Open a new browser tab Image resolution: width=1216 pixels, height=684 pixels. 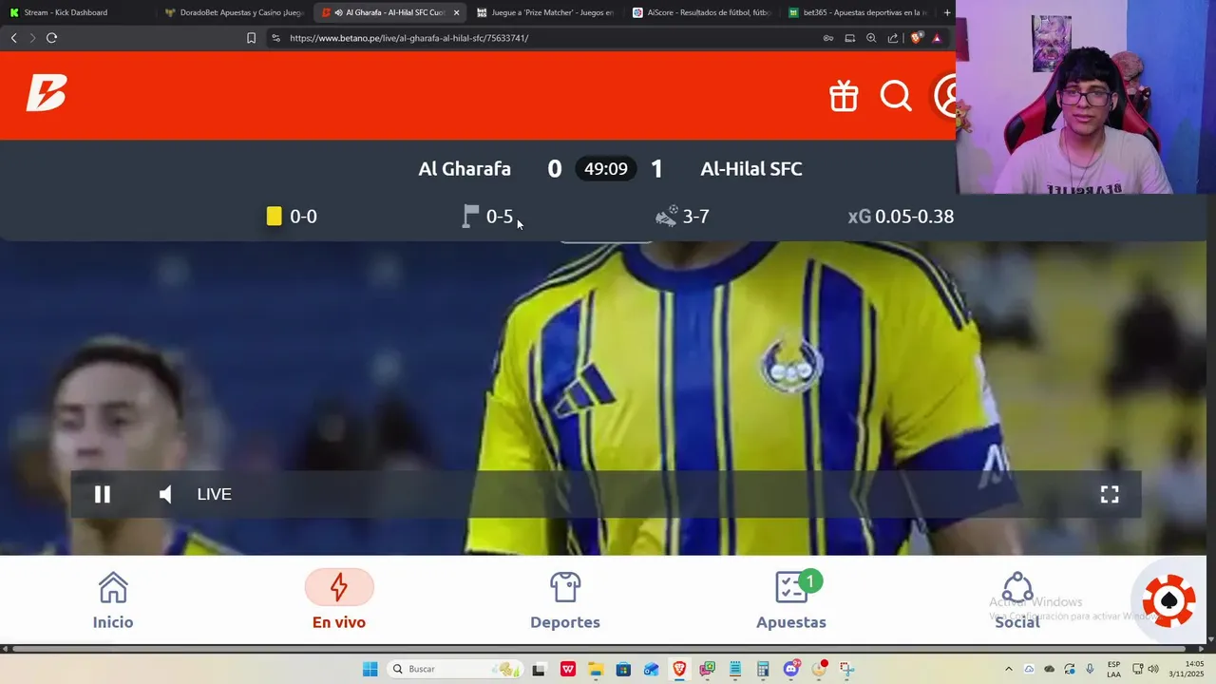pyautogui.click(x=947, y=12)
